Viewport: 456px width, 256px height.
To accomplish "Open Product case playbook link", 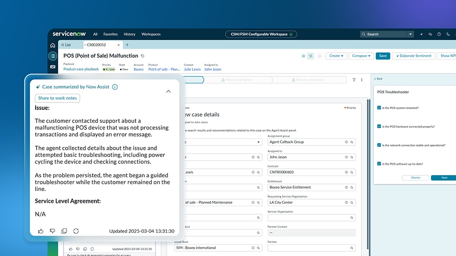I will (81, 69).
